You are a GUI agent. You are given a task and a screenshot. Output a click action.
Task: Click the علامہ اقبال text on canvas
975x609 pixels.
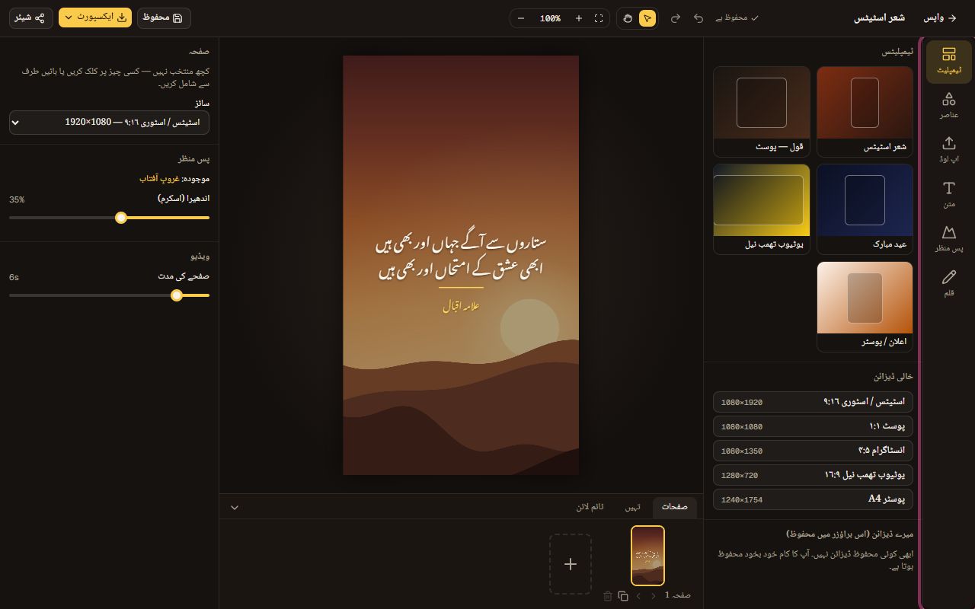[461, 306]
